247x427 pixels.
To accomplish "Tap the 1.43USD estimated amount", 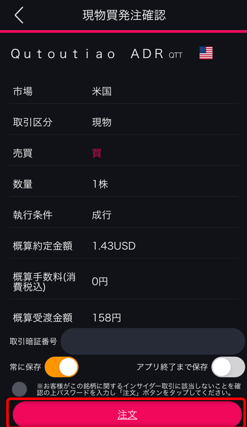I will (114, 246).
